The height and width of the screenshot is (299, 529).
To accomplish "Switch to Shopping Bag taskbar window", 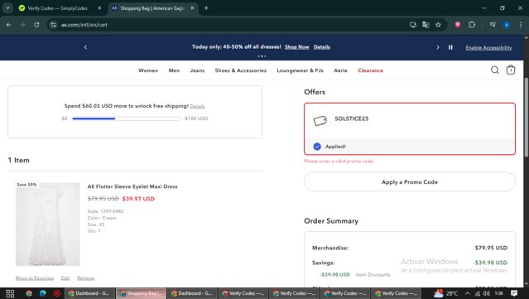I will coord(142,293).
